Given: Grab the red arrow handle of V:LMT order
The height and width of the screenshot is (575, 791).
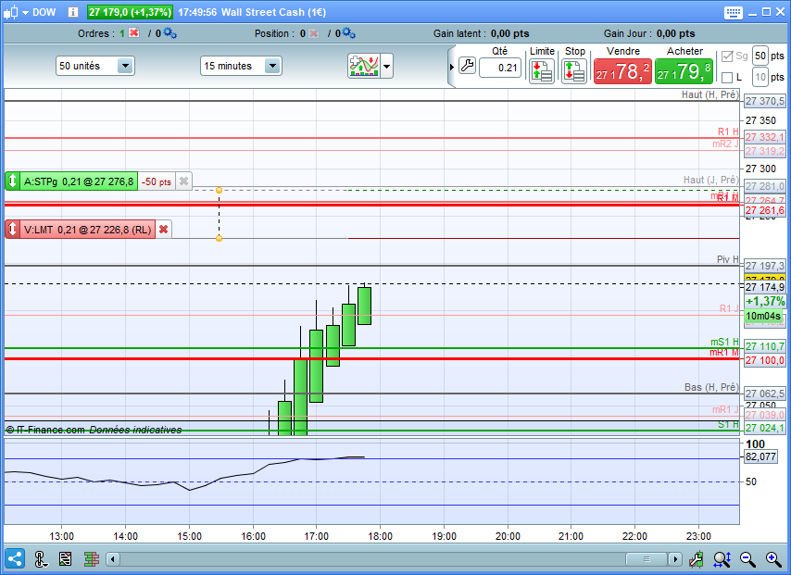Looking at the screenshot, I should (13, 230).
